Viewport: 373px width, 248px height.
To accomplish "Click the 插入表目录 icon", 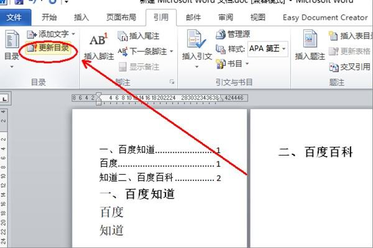I will (x=333, y=36).
